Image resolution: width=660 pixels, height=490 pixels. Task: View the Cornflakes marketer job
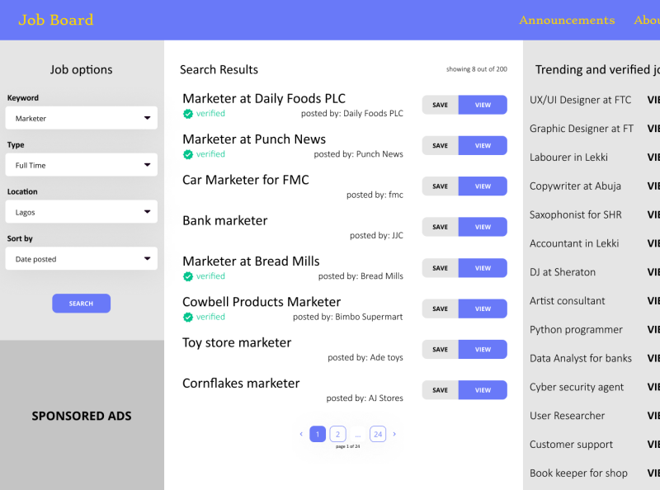coord(483,390)
